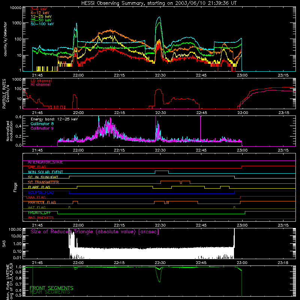The width and height of the screenshot is (300, 300).
Task: Click the 'GAP_FLAG' label
Action: [x=37, y=167]
